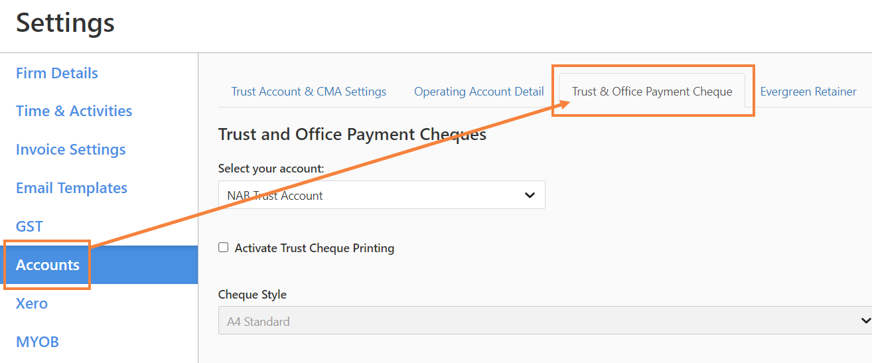872x363 pixels.
Task: Open Xero integration settings
Action: coord(32,303)
